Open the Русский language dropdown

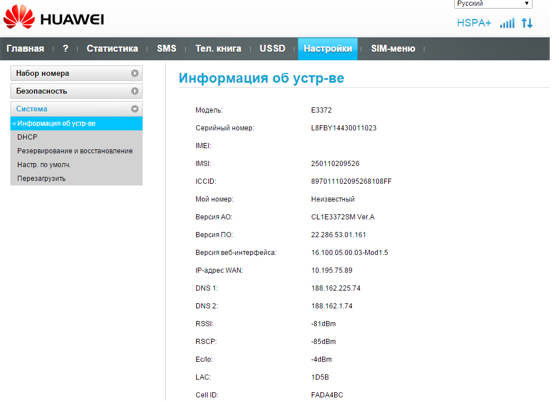click(493, 3)
